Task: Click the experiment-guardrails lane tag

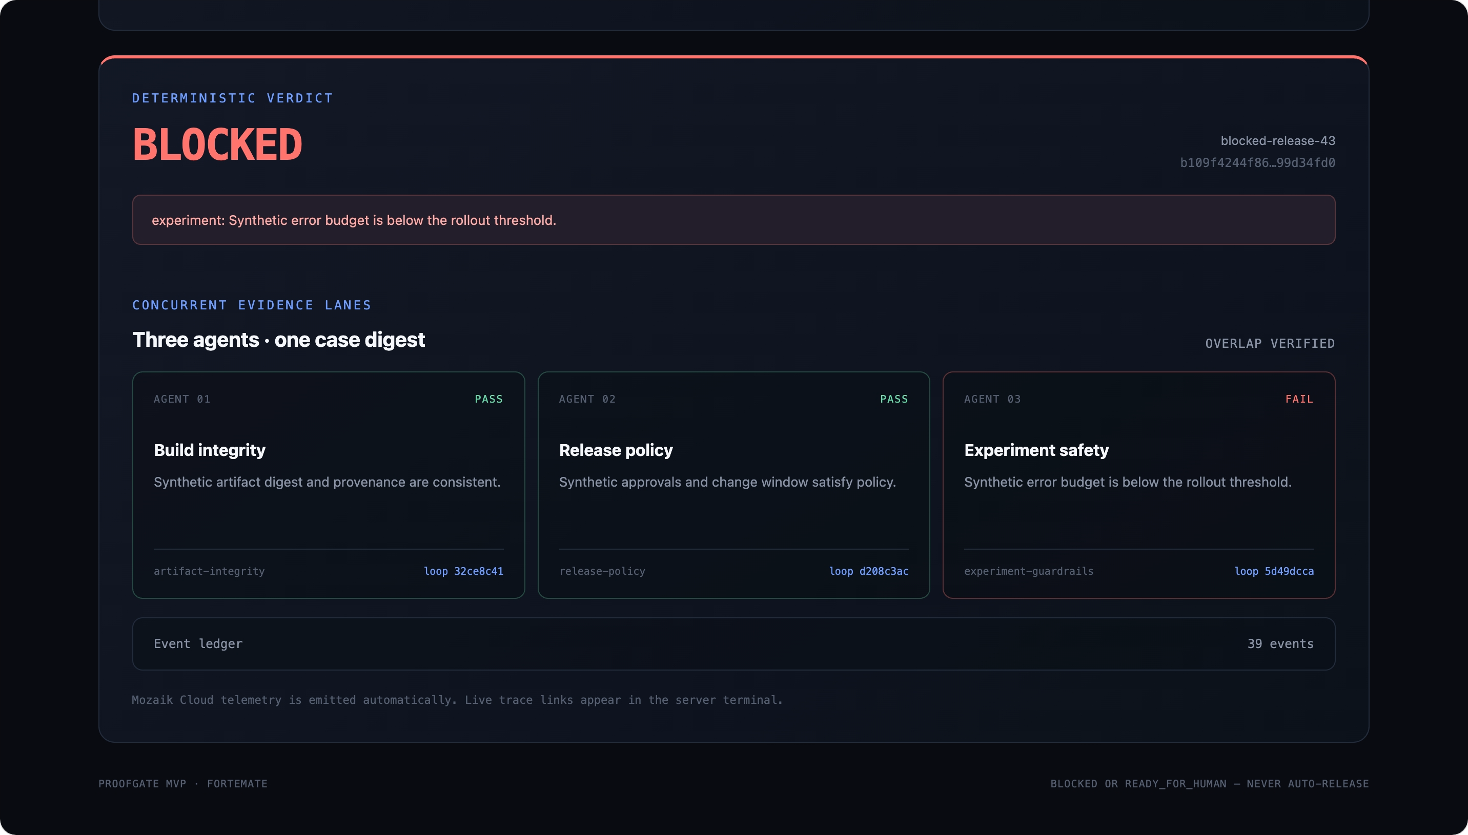Action: (x=1029, y=571)
